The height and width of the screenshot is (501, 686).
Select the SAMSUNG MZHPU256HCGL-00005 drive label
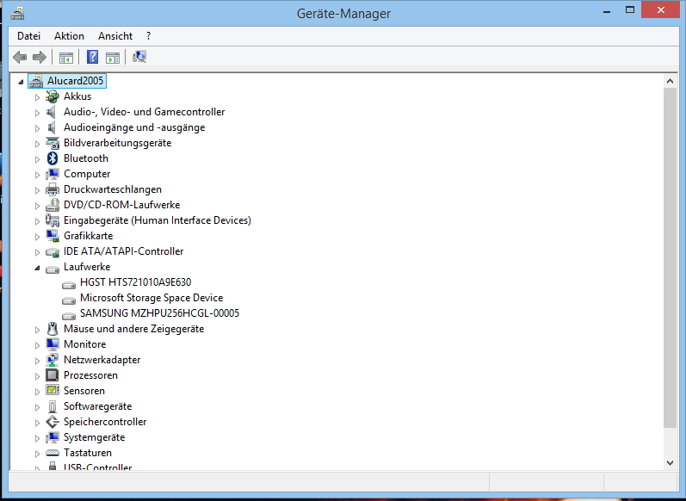click(160, 313)
